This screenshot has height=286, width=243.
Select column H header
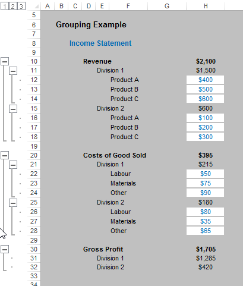(x=206, y=6)
